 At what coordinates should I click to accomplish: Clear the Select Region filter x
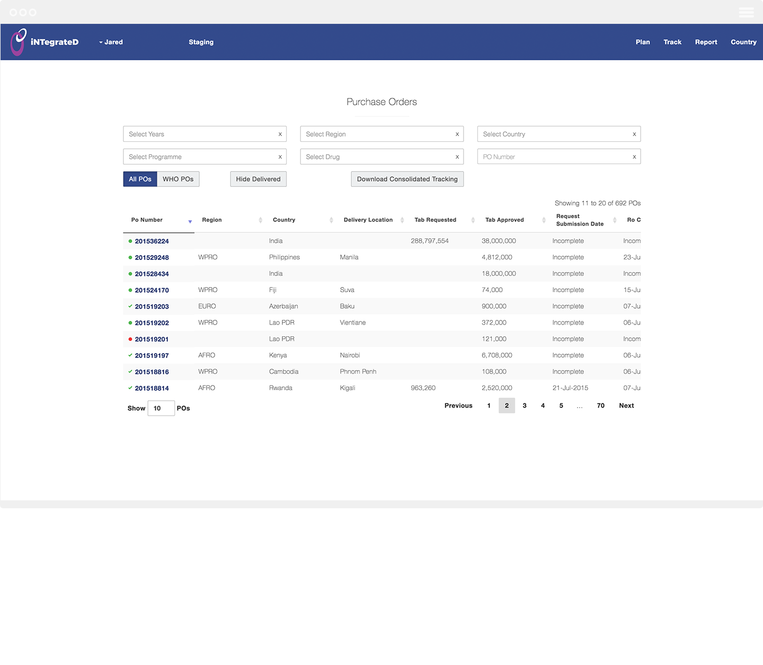point(457,134)
